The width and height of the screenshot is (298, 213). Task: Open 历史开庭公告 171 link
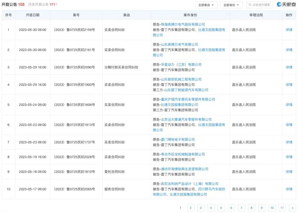[43, 4]
